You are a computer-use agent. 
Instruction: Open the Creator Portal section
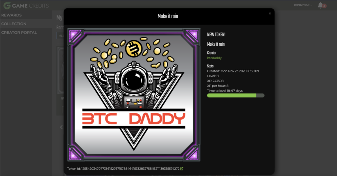tap(19, 33)
